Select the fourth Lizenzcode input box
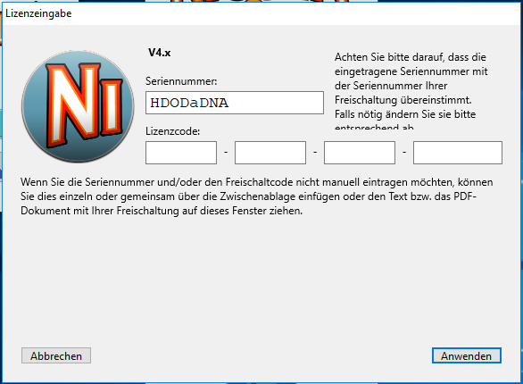Viewport: 523px width, 384px height. (458, 153)
